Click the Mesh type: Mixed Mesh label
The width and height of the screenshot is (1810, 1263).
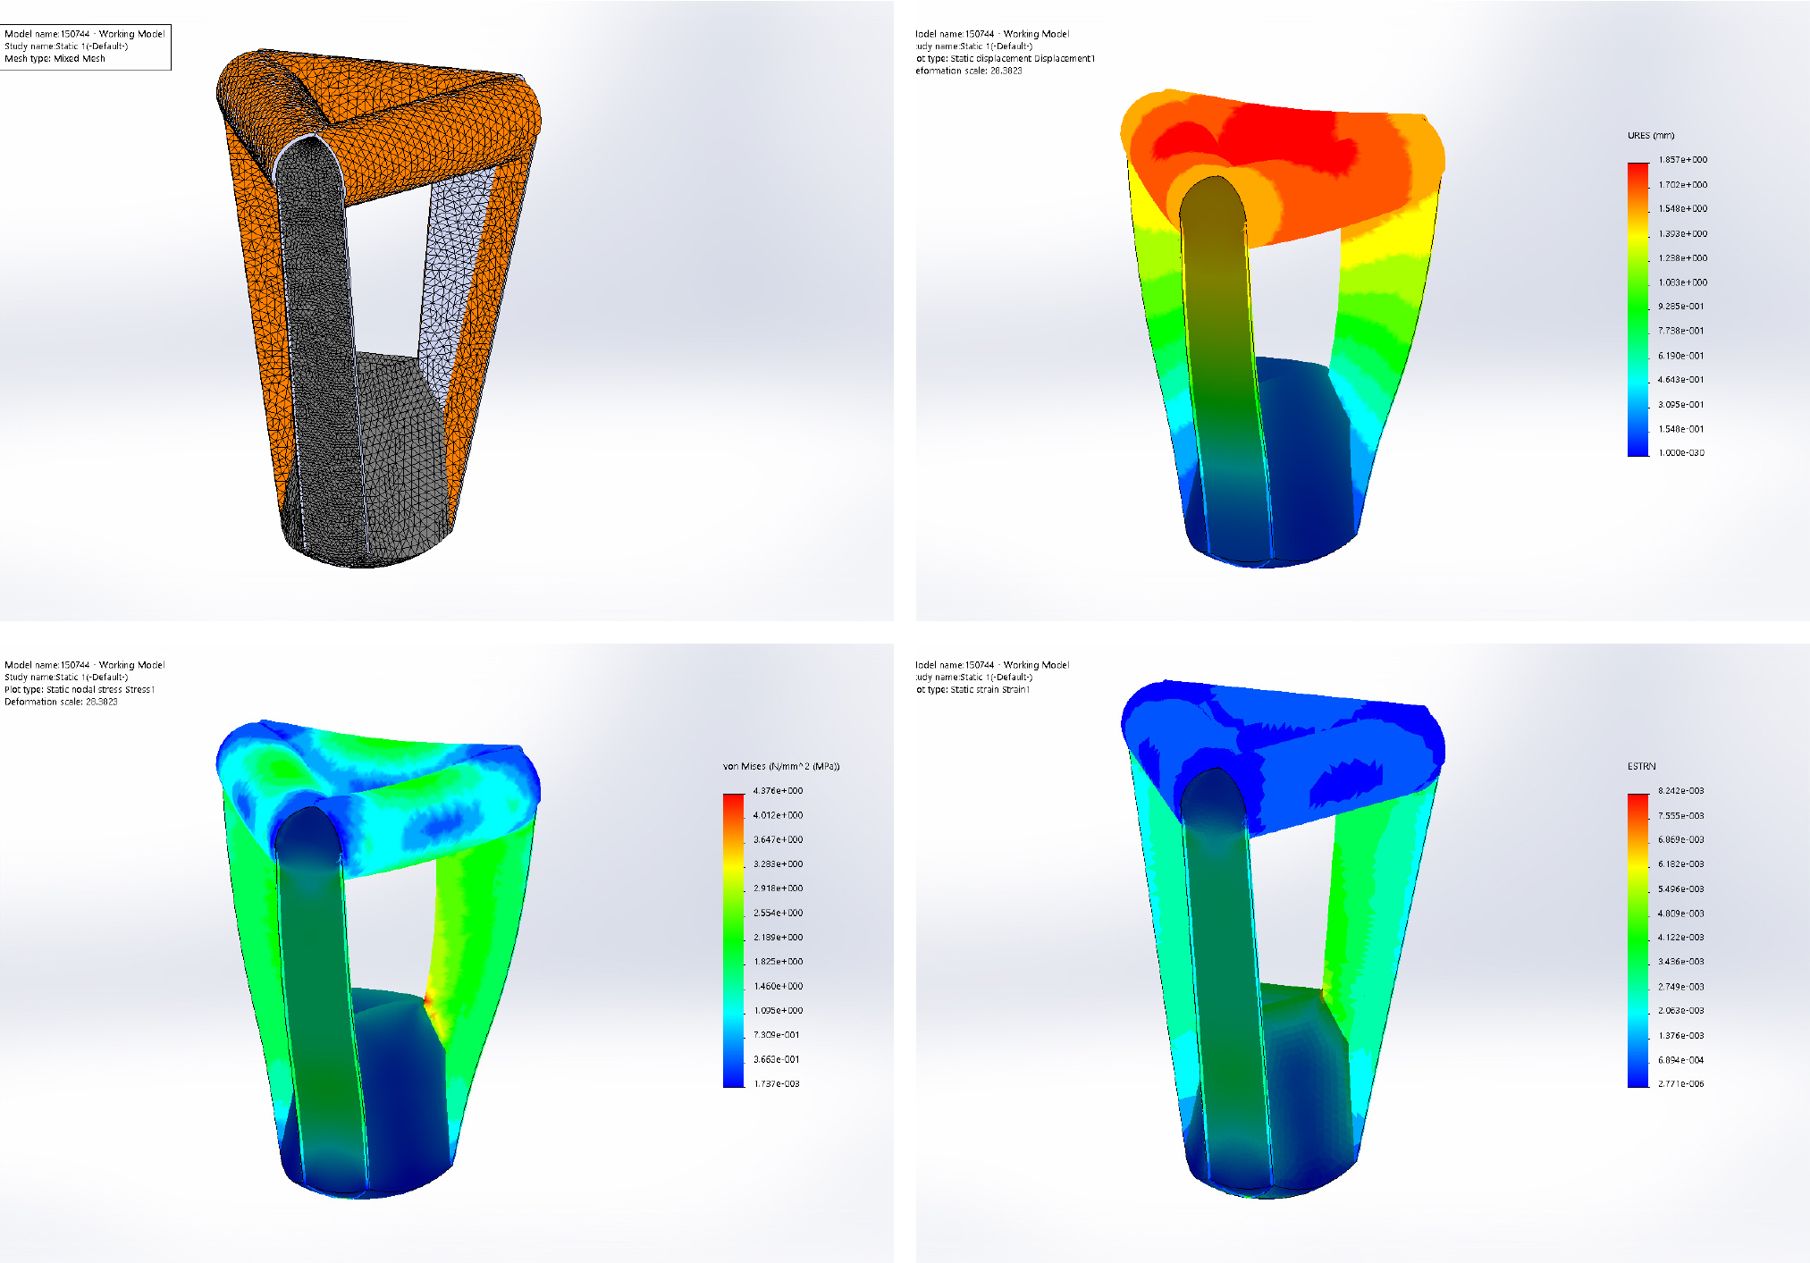point(55,59)
